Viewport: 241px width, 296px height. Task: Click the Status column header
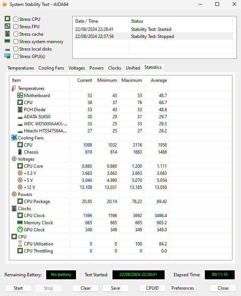[x=181, y=21]
